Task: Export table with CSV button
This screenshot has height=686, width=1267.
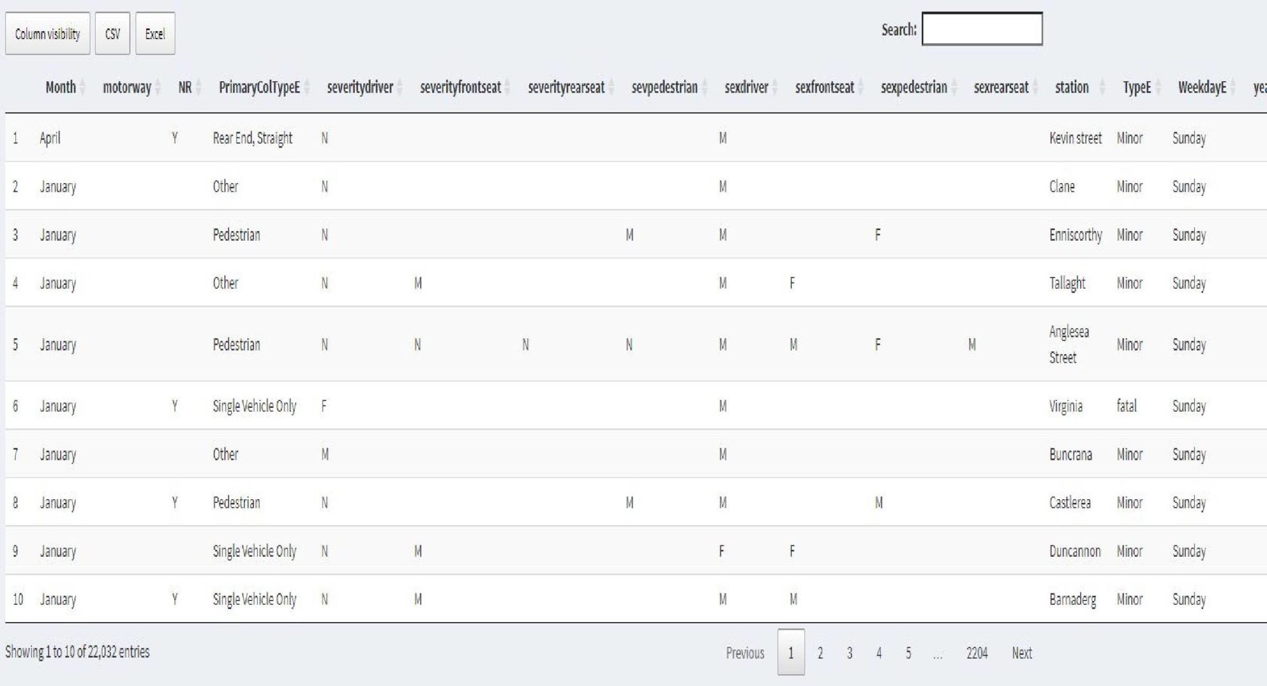Action: pos(112,34)
